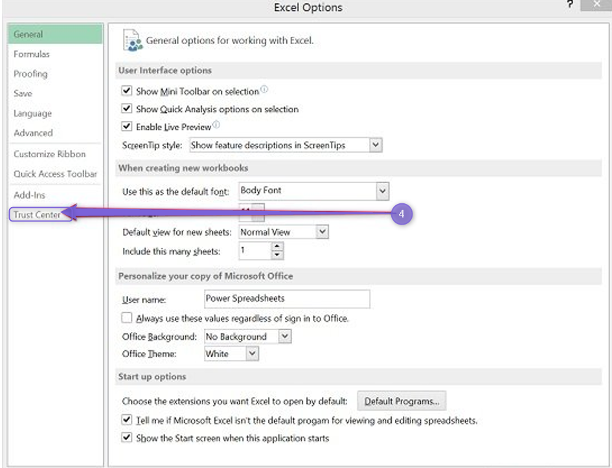Screen dimensions: 612x468
Task: Click the User Interface options heading
Action: (165, 70)
